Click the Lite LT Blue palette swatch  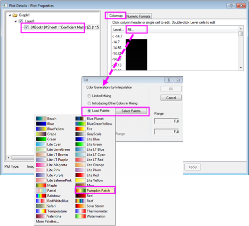tap(81, 149)
